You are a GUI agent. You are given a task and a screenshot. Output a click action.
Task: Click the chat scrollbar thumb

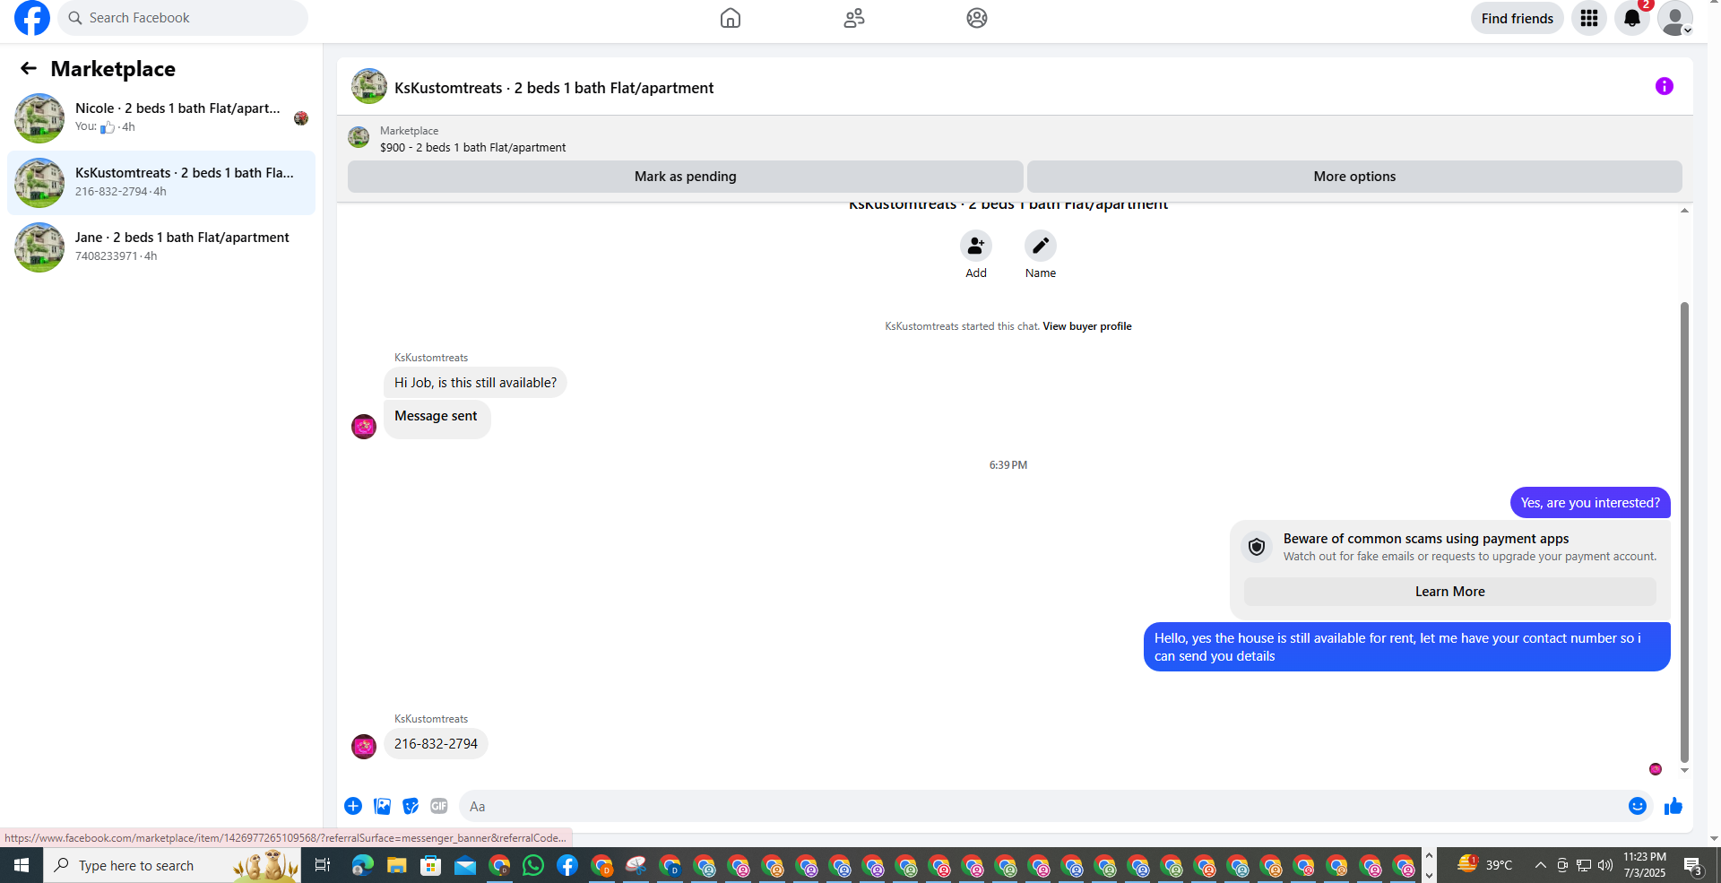pyautogui.click(x=1684, y=532)
